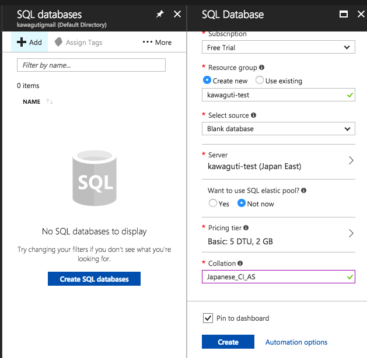
Task: Click the Collation info icon
Action: (x=240, y=264)
